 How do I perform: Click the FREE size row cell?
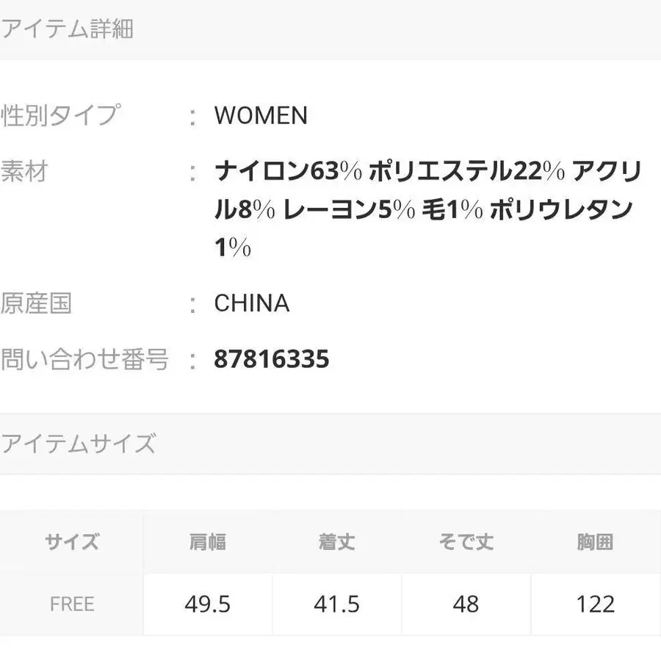[72, 604]
